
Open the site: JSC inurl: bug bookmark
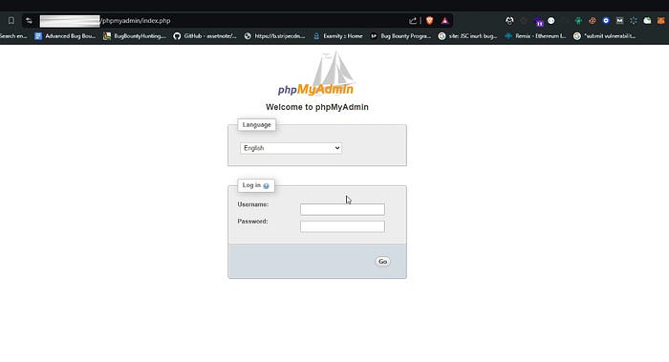(x=468, y=36)
